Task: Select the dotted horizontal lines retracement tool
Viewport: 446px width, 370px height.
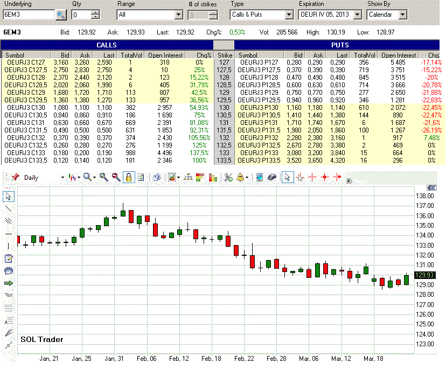Action: pos(9,308)
